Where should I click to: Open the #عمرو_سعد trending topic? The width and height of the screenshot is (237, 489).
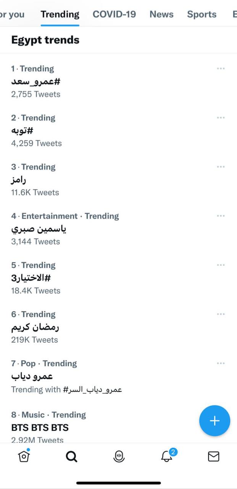[x=36, y=81]
